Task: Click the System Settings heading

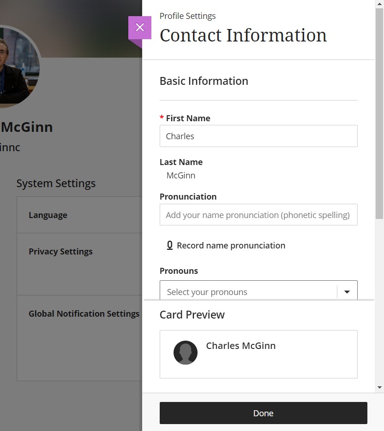Action: (x=56, y=183)
